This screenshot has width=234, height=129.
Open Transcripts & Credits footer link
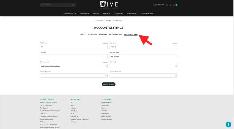coord(46,119)
